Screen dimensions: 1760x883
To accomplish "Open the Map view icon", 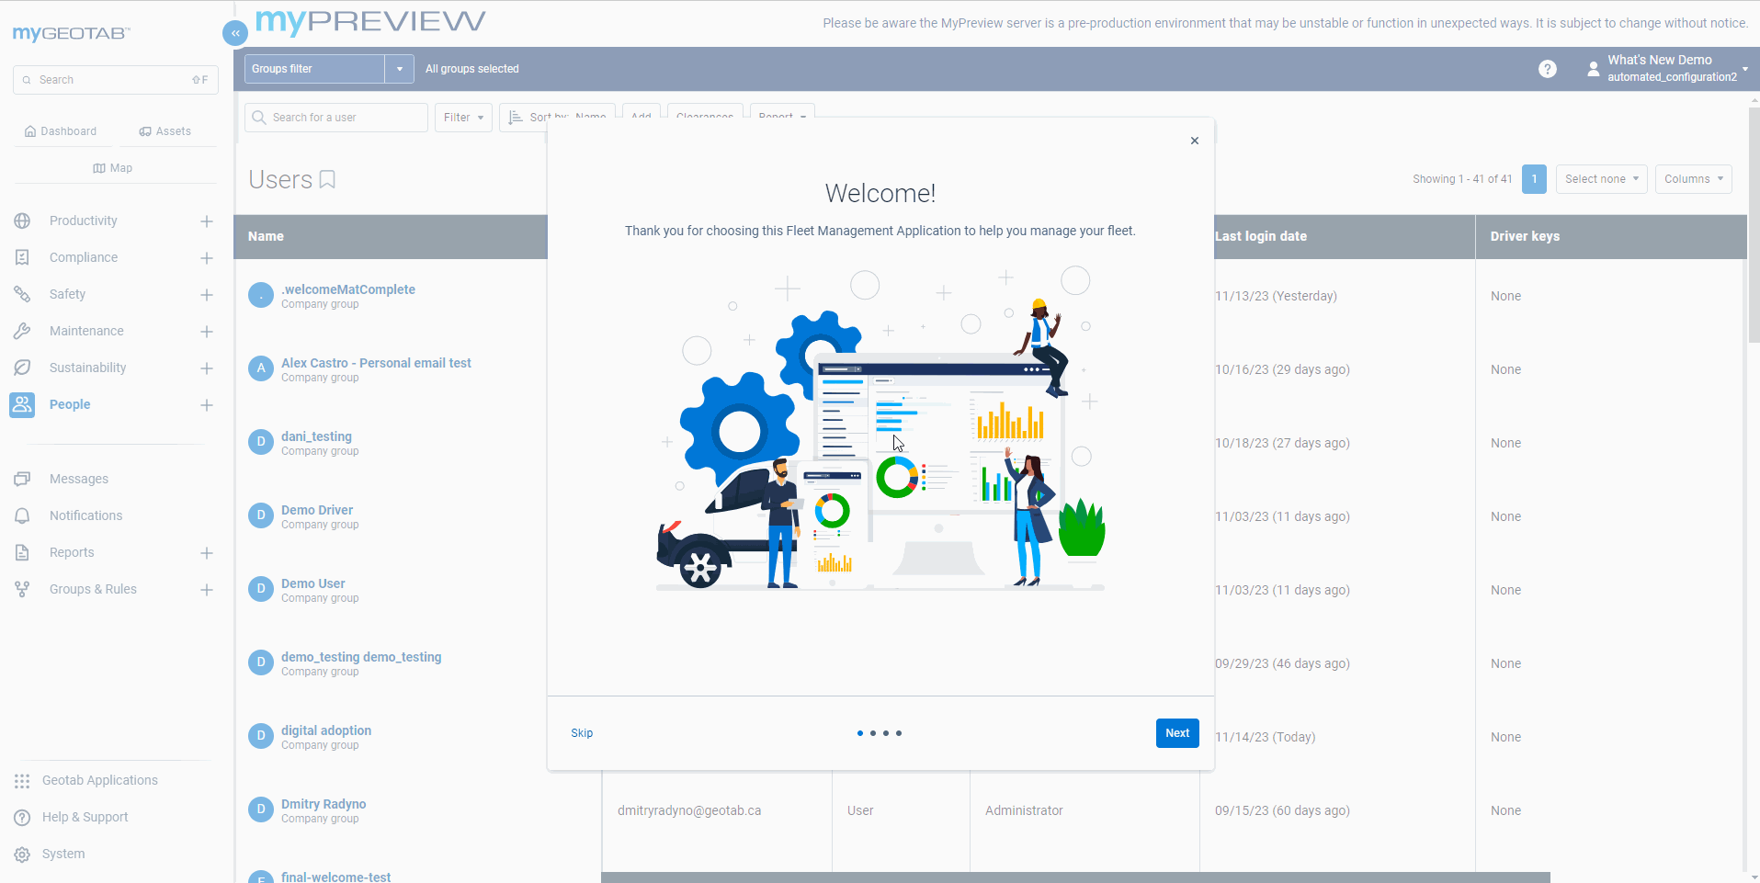I will 100,167.
